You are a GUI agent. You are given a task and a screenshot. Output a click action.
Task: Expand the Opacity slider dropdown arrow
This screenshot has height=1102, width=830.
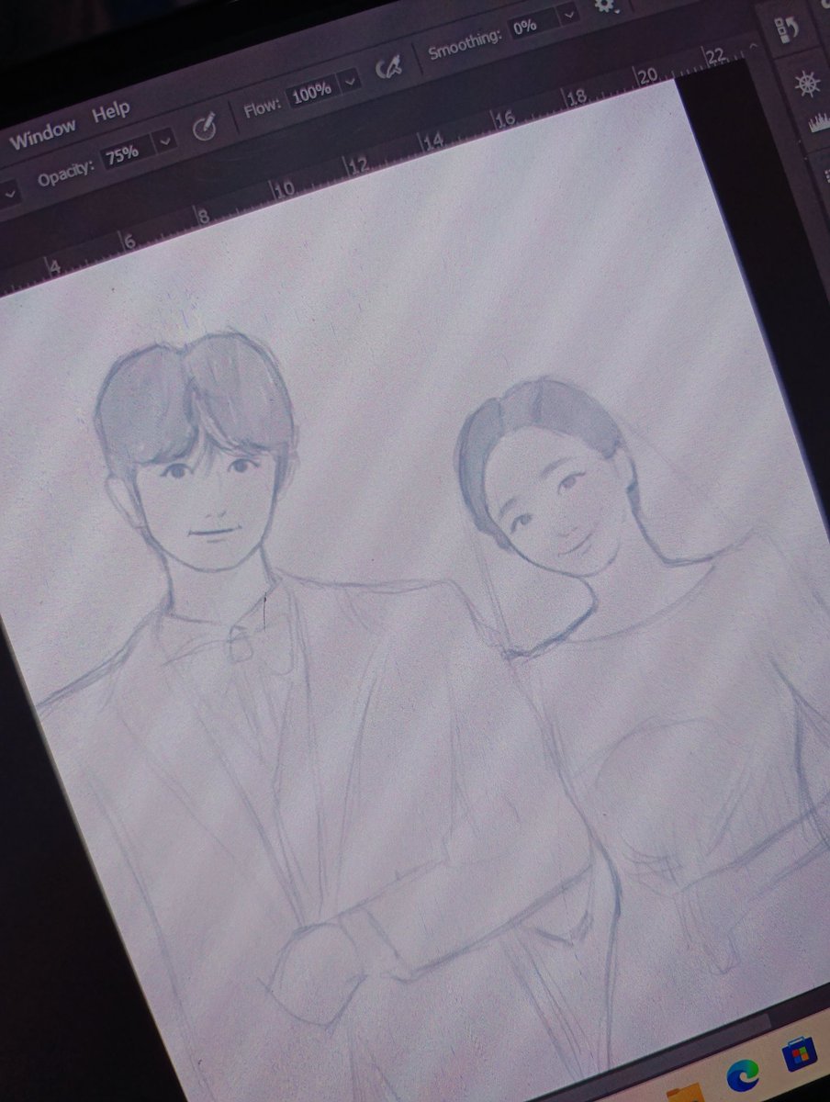click(x=164, y=141)
